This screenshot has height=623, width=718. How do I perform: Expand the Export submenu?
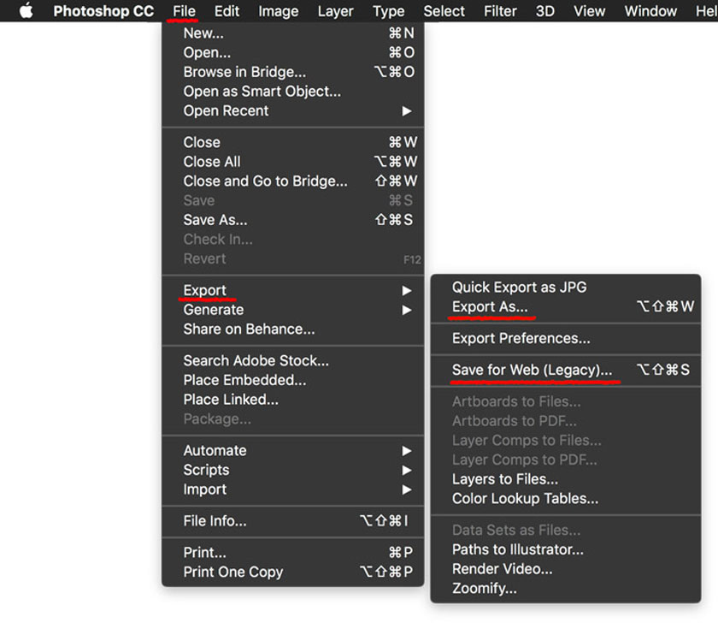pyautogui.click(x=293, y=290)
